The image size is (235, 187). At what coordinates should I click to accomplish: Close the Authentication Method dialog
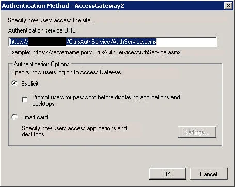(228, 6)
